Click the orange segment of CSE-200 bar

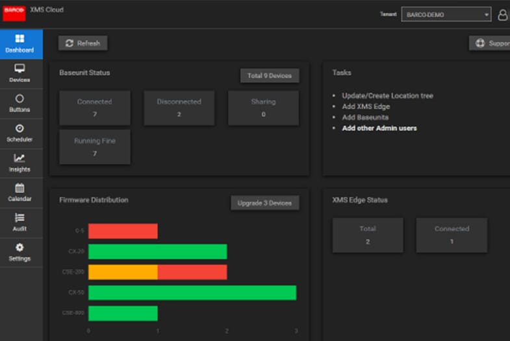pos(123,272)
